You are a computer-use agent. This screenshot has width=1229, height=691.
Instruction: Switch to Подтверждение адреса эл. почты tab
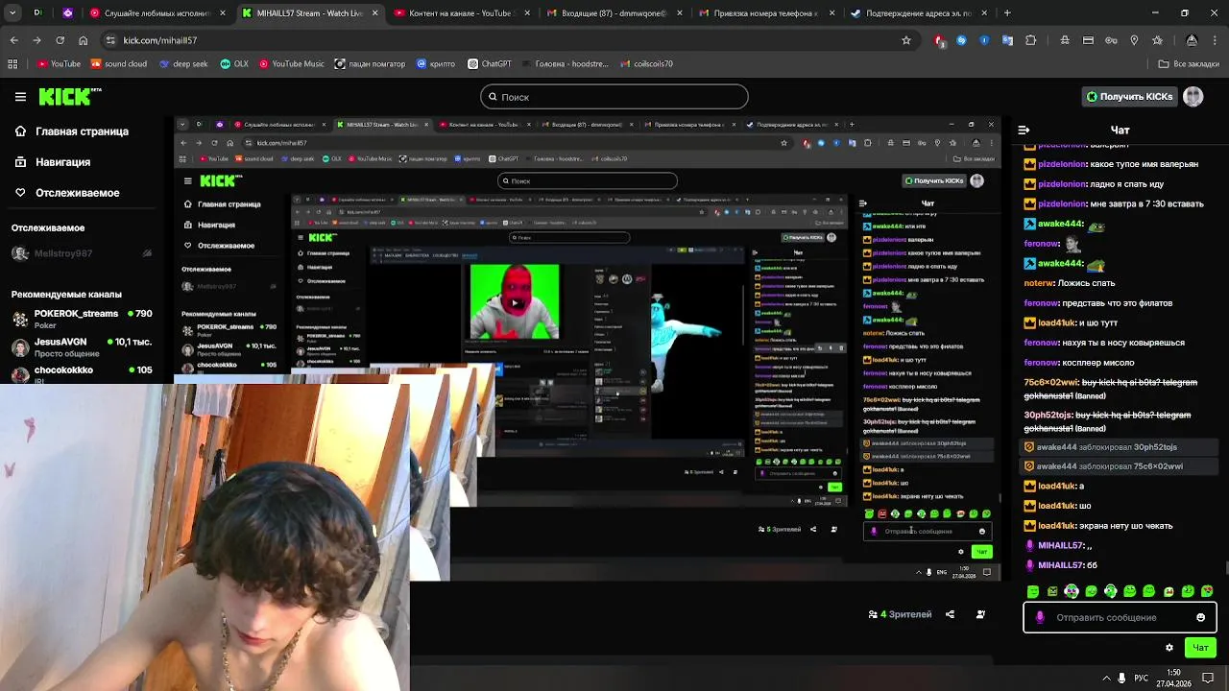coord(917,13)
